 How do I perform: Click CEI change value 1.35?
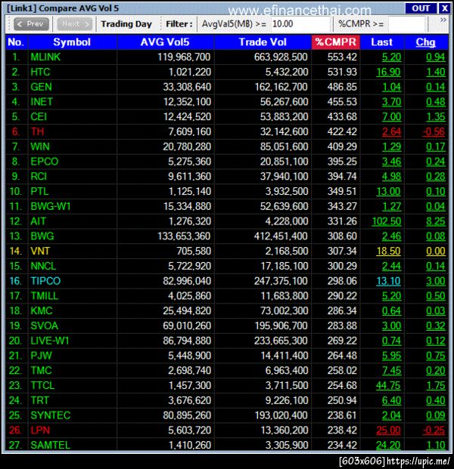tap(436, 116)
